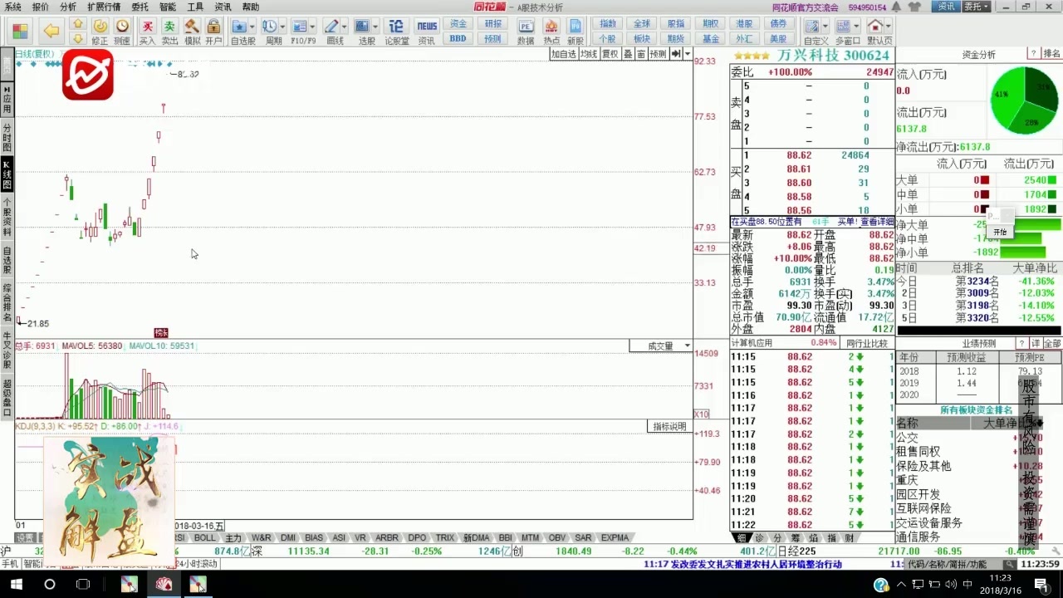Click the 美股 market button

pos(778,38)
